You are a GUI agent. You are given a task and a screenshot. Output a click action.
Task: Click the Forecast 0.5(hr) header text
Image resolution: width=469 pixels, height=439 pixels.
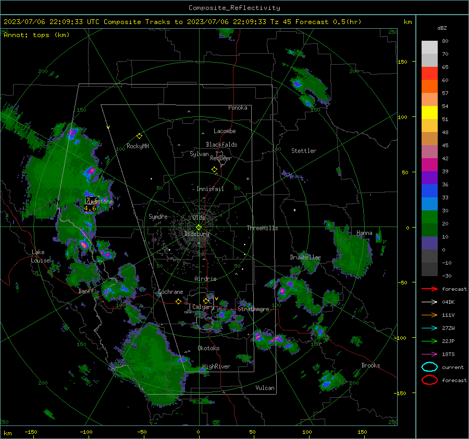328,22
